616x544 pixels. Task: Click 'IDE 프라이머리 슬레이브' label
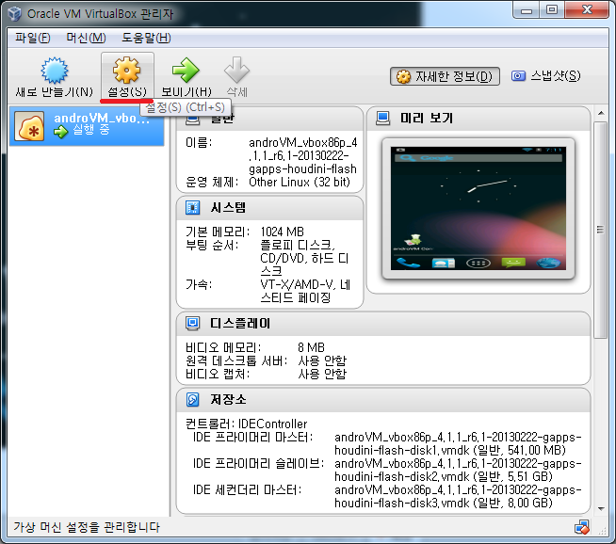pyautogui.click(x=258, y=463)
